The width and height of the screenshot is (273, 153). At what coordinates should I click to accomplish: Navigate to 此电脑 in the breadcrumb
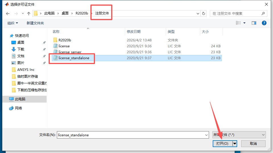point(49,13)
